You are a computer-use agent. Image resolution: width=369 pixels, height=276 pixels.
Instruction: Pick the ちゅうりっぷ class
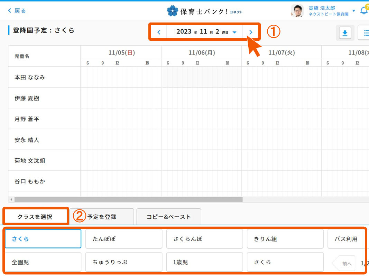pos(123,262)
